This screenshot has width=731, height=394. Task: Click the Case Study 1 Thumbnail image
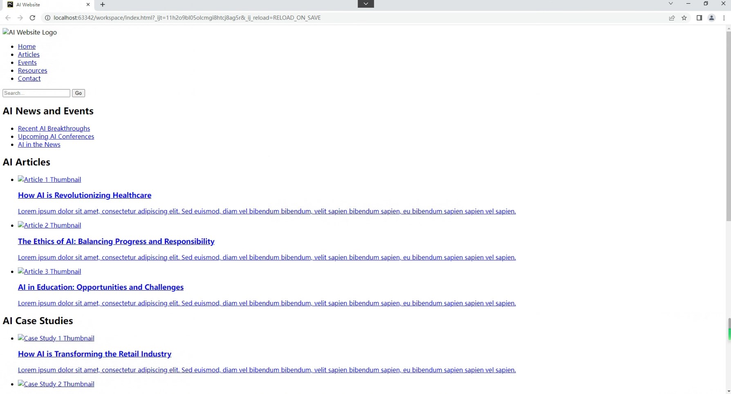coord(56,338)
